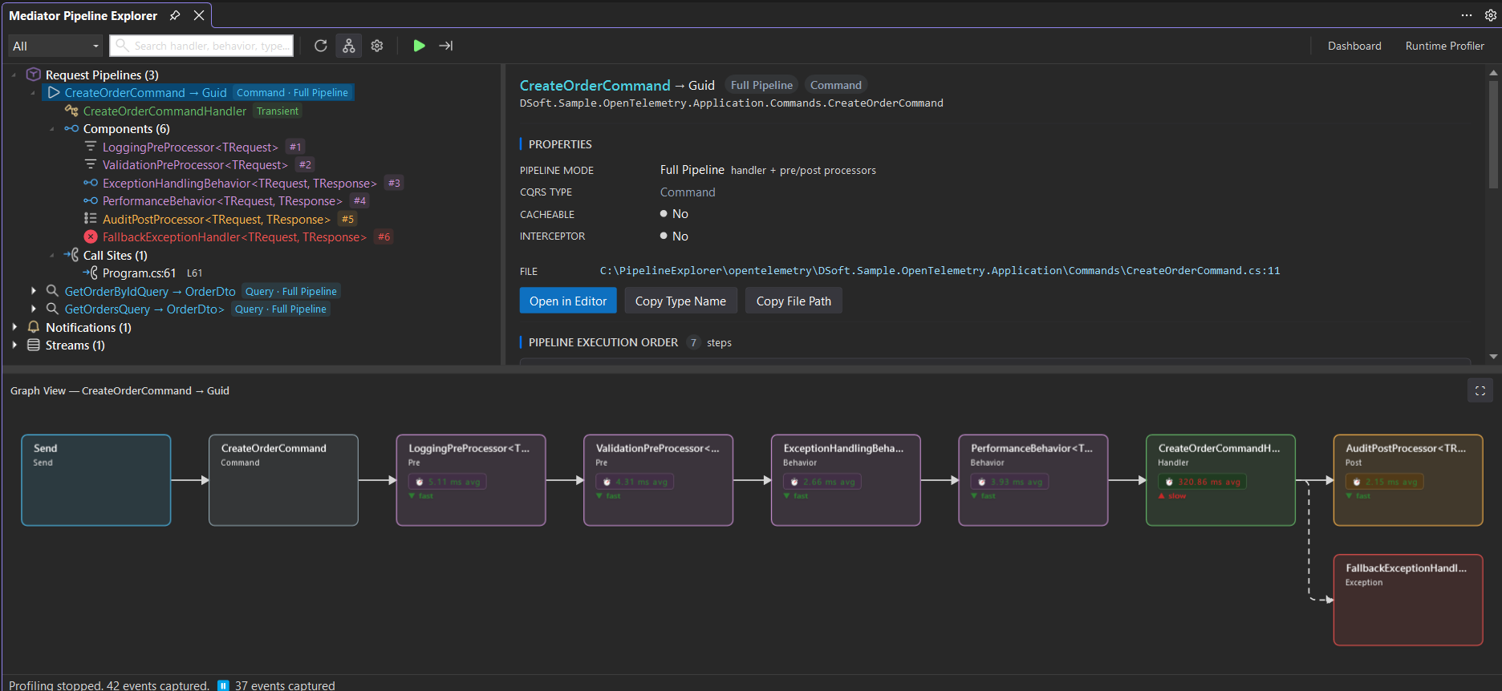Click the LoggingPreProcessor graph node
Viewport: 1502px width, 691px height.
pyautogui.click(x=471, y=480)
